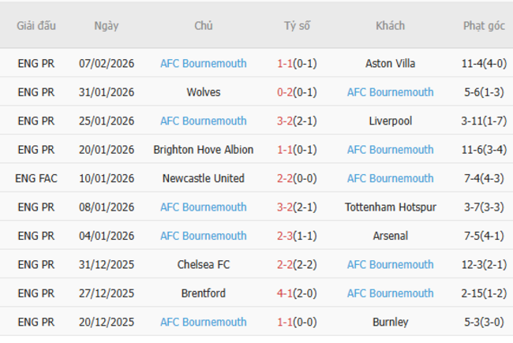Open the 2-3 score against Arsenal
This screenshot has height=343, width=513.
click(x=285, y=236)
